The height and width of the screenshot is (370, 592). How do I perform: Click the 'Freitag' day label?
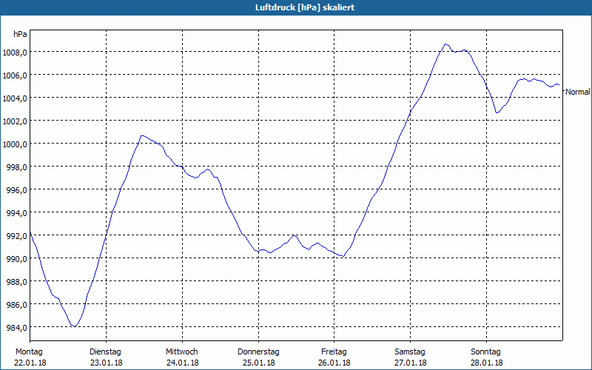coord(334,352)
